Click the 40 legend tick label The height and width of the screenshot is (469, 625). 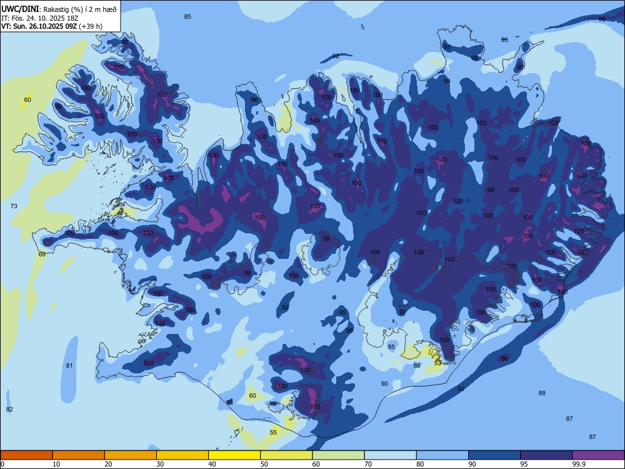tap(212, 464)
